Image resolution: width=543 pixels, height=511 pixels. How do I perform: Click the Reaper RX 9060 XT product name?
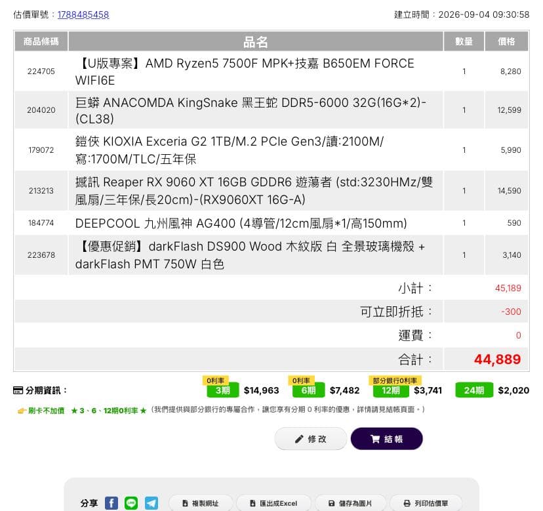coord(254,190)
